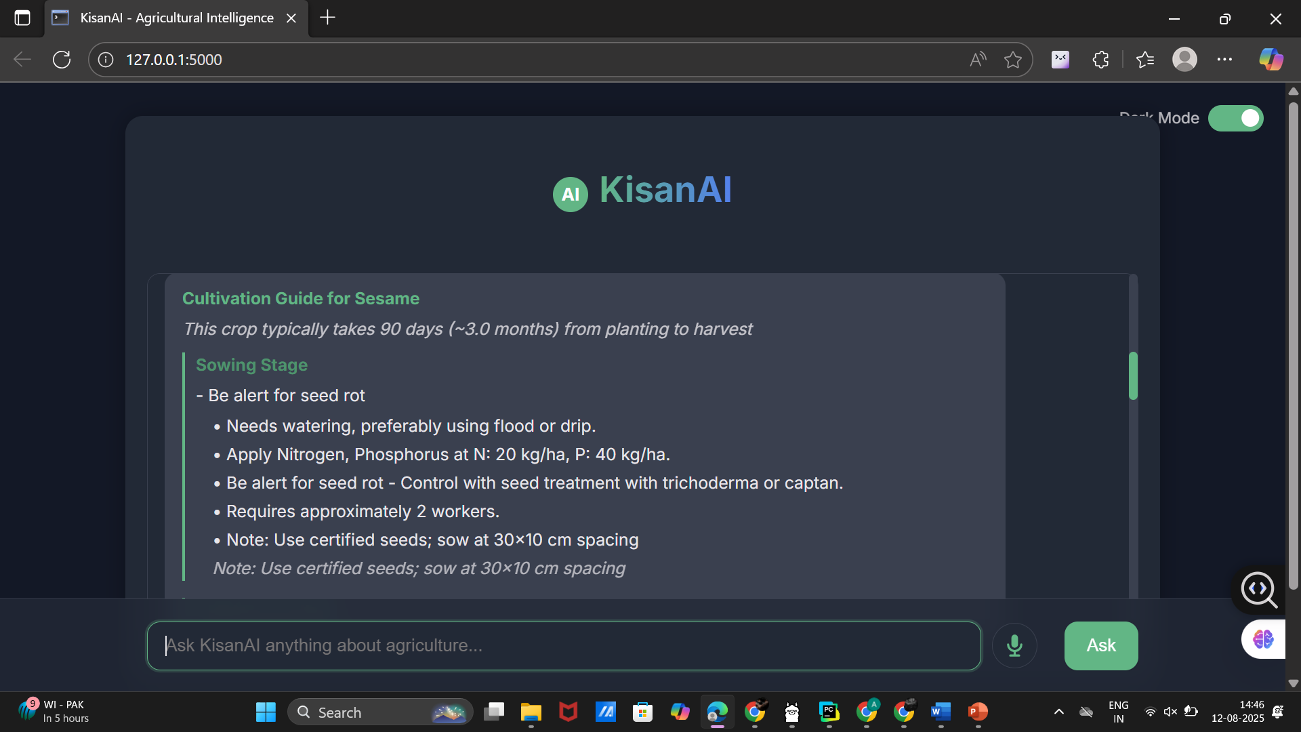
Task: Click the KisanAI round AI logo
Action: 570,195
